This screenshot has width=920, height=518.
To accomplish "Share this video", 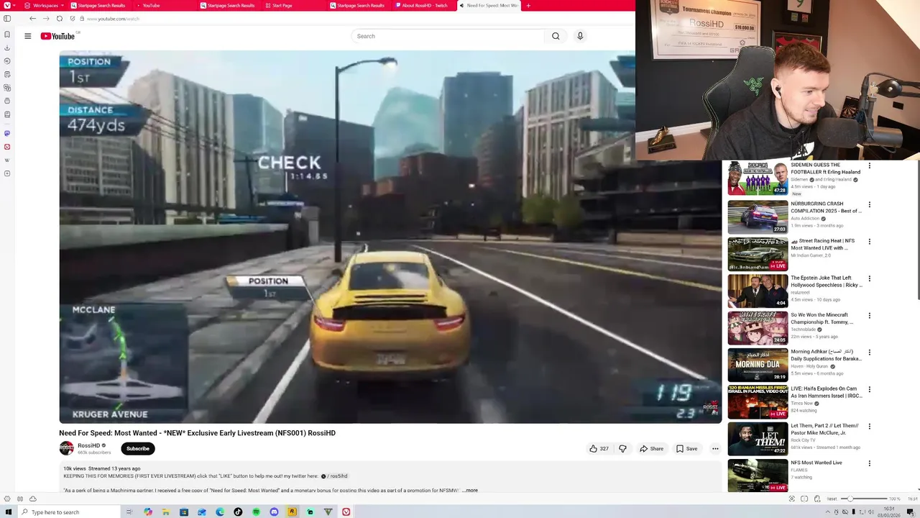I will pyautogui.click(x=651, y=448).
